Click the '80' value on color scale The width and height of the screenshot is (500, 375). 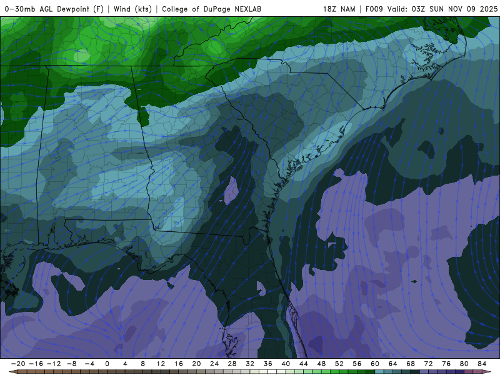click(x=464, y=364)
